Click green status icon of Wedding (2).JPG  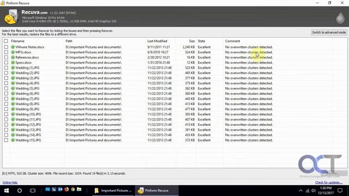click(13, 73)
